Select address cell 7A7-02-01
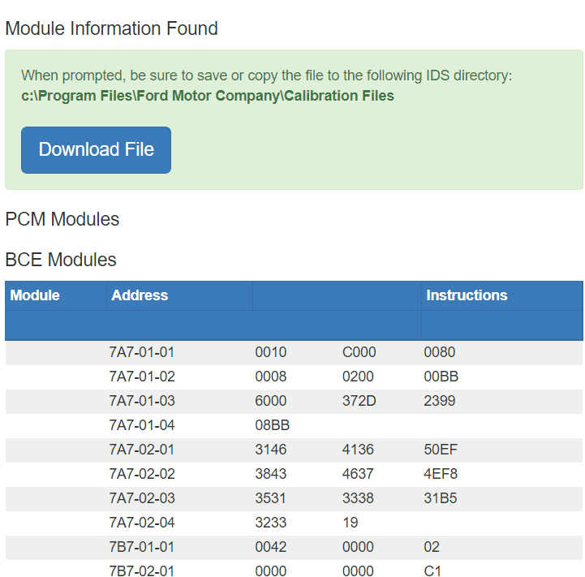Image resolution: width=585 pixels, height=577 pixels. pyautogui.click(x=142, y=450)
